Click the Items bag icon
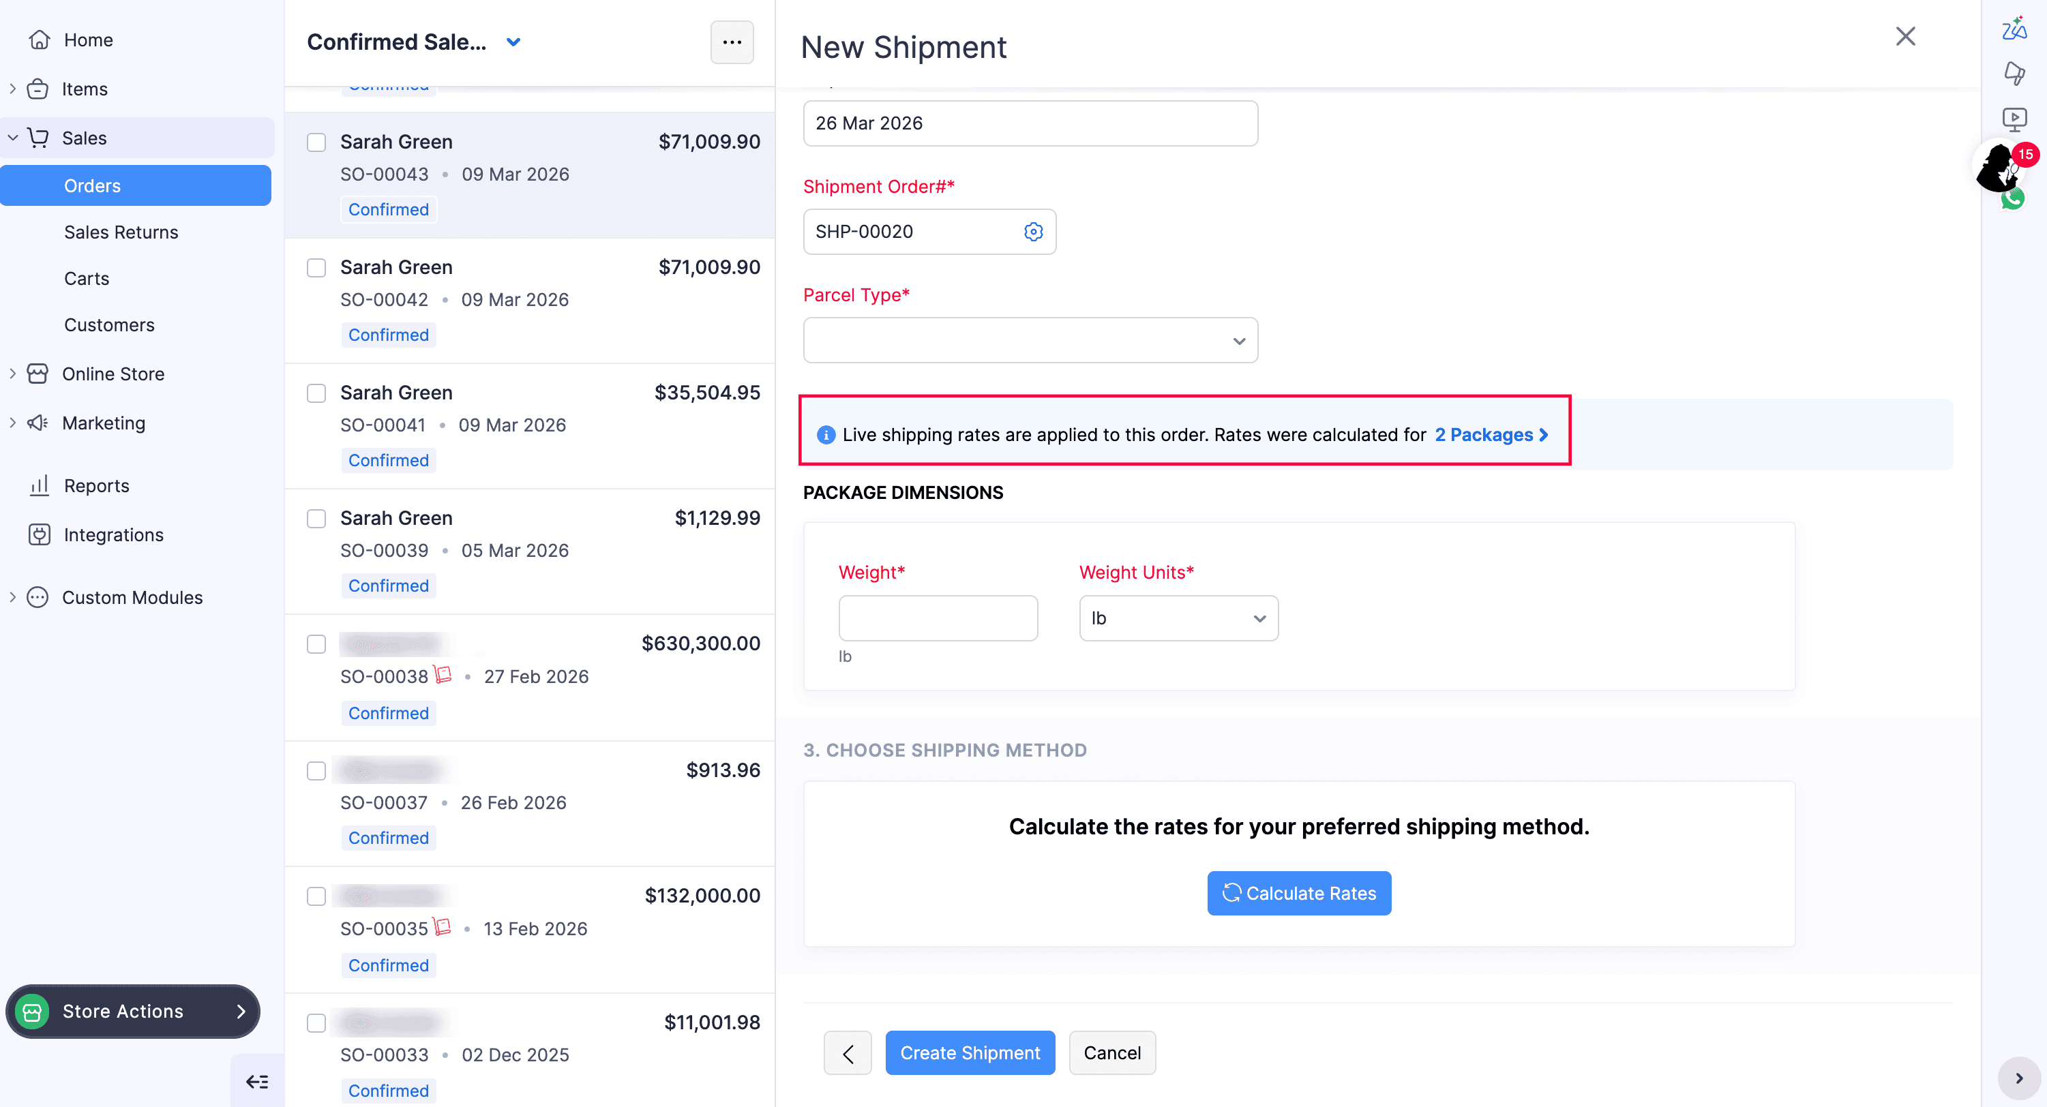 click(x=38, y=89)
